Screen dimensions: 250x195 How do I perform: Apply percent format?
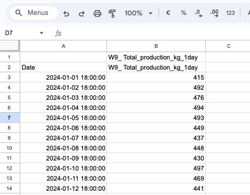(184, 13)
